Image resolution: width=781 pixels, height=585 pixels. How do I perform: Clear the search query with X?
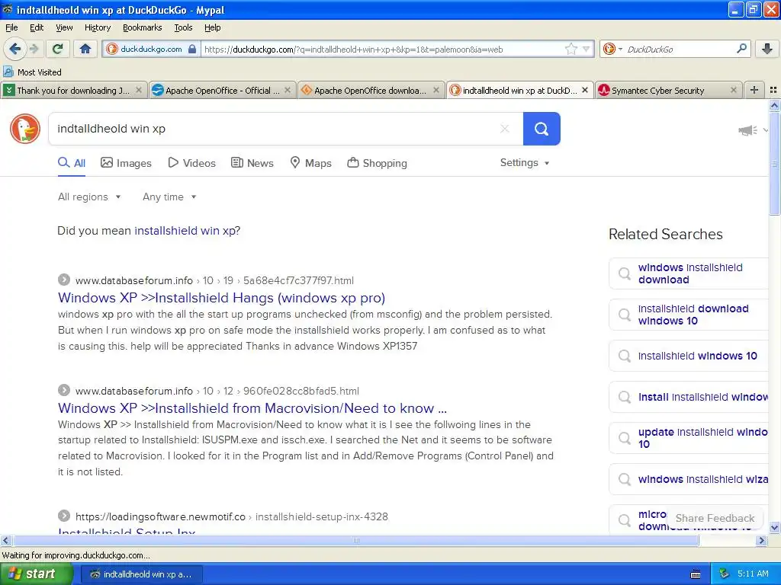(x=505, y=129)
